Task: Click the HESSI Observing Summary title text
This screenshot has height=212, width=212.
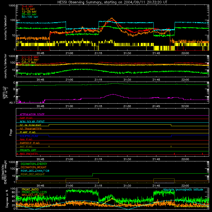Action: click(x=112, y=2)
